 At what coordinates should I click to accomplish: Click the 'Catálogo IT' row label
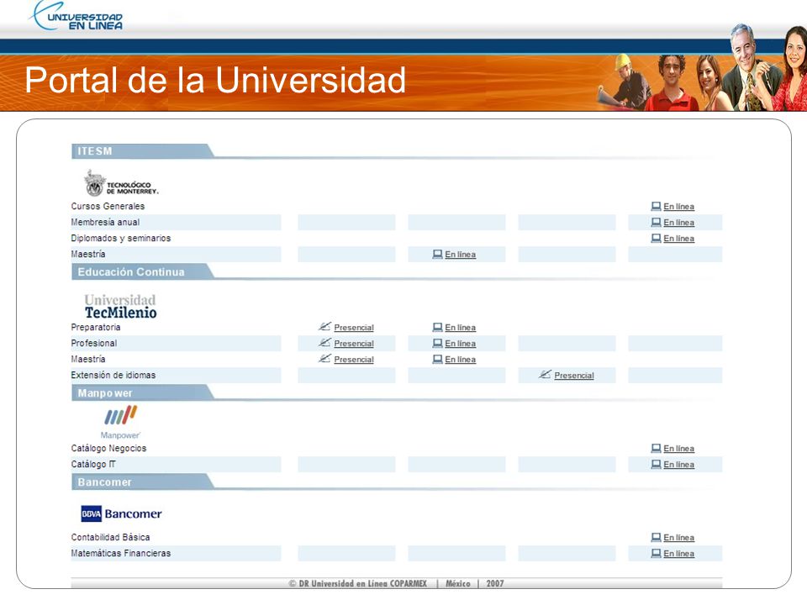pos(93,464)
